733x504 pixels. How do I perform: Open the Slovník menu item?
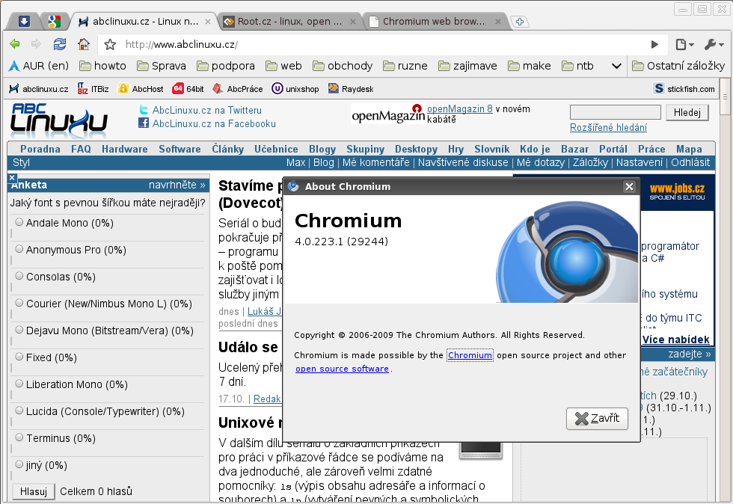492,149
